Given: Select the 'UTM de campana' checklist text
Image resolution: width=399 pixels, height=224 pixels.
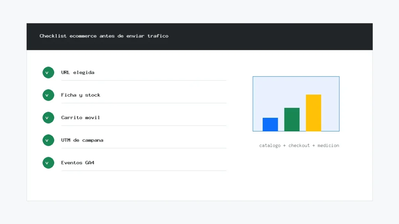Looking at the screenshot, I should [x=82, y=140].
